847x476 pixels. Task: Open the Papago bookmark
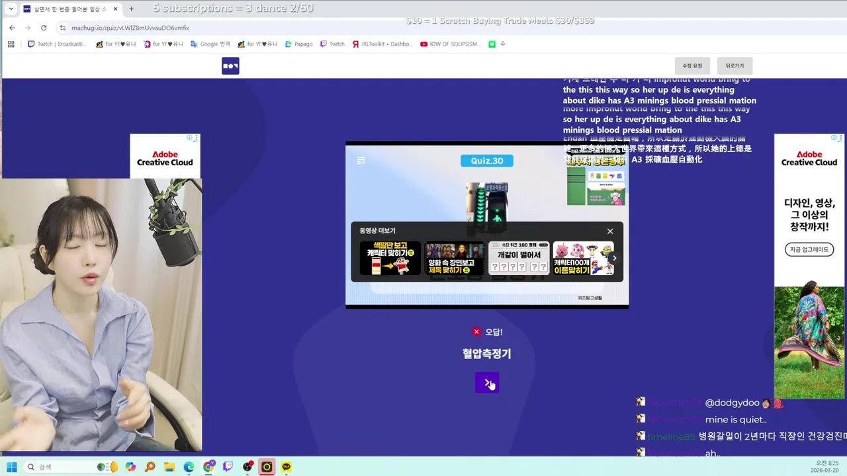coord(299,44)
